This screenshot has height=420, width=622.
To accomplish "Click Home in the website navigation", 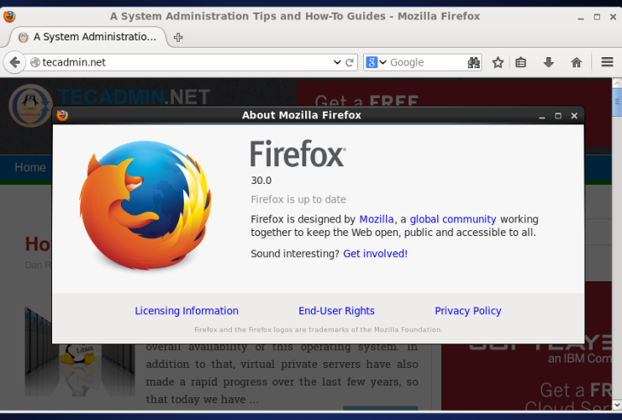I will 29,167.
